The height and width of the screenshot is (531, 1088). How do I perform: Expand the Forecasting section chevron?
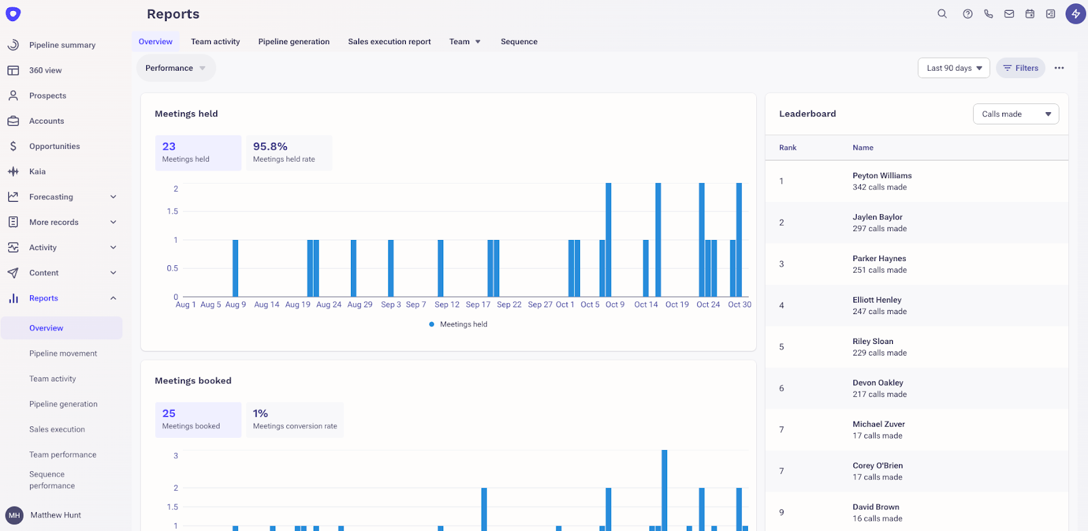(113, 197)
